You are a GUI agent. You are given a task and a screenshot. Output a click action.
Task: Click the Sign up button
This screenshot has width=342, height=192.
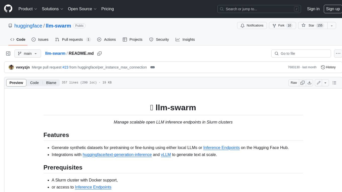pos(333,9)
